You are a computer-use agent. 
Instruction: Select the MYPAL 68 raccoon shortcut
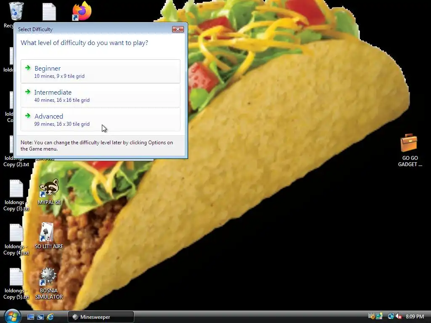coord(49,192)
